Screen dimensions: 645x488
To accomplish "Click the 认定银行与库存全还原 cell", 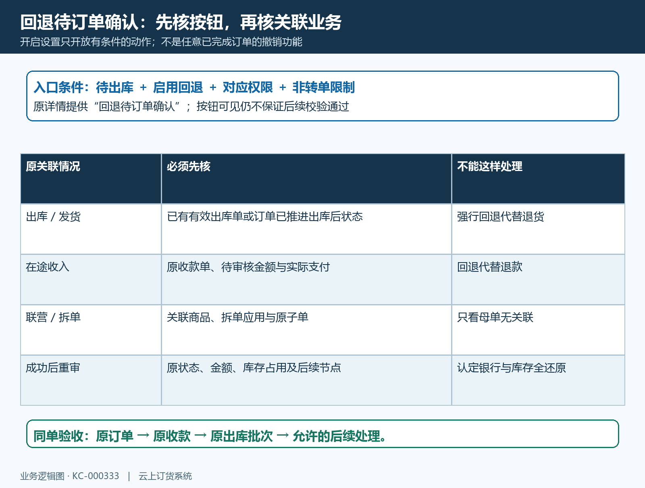I will (538, 380).
